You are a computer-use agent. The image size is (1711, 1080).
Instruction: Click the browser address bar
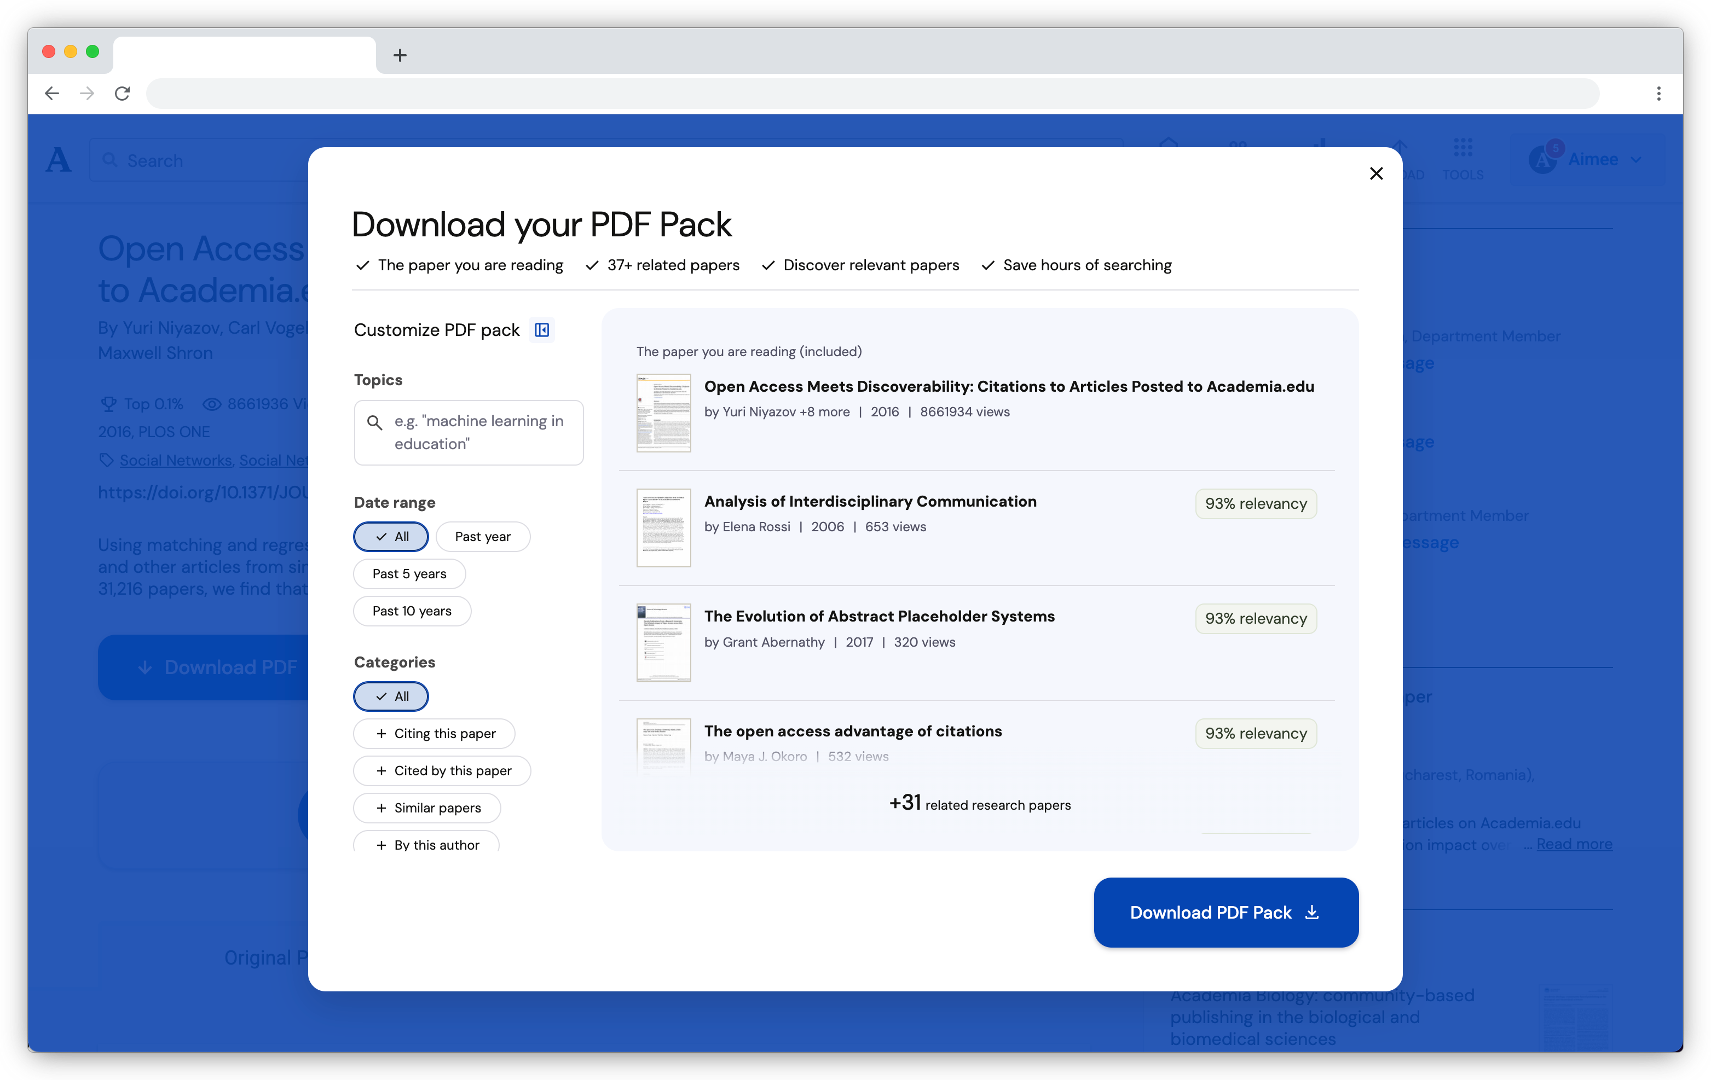(872, 93)
